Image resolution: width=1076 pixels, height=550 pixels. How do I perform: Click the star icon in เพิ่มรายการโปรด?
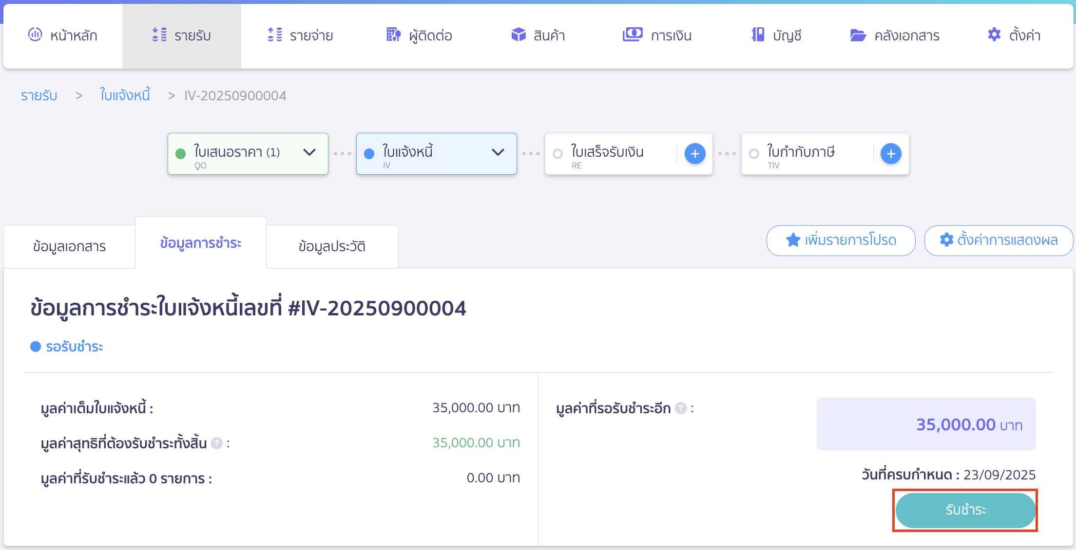coord(793,240)
